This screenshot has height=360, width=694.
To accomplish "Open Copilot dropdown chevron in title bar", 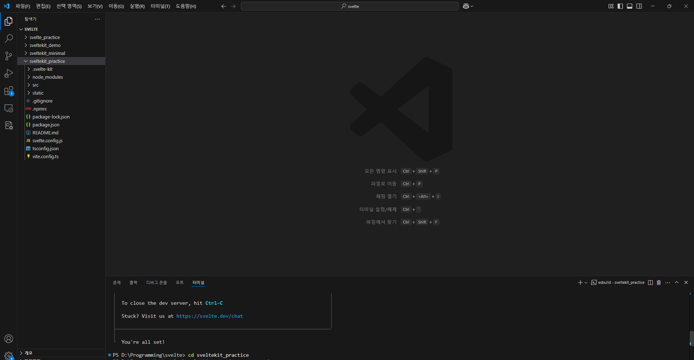I will point(472,6).
